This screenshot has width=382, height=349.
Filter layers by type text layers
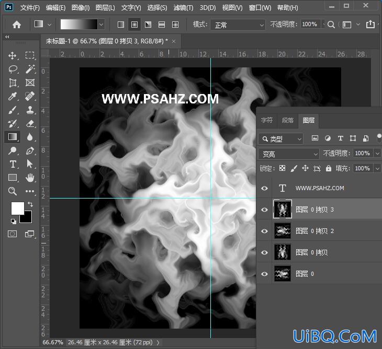tap(340, 138)
